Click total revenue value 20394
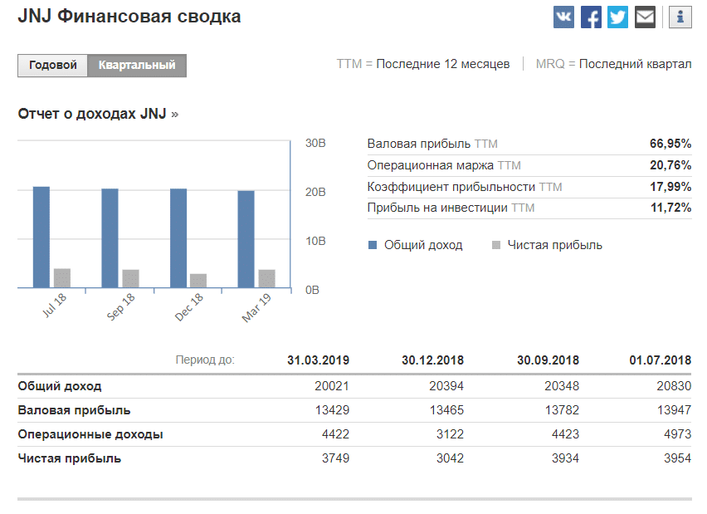 [446, 386]
